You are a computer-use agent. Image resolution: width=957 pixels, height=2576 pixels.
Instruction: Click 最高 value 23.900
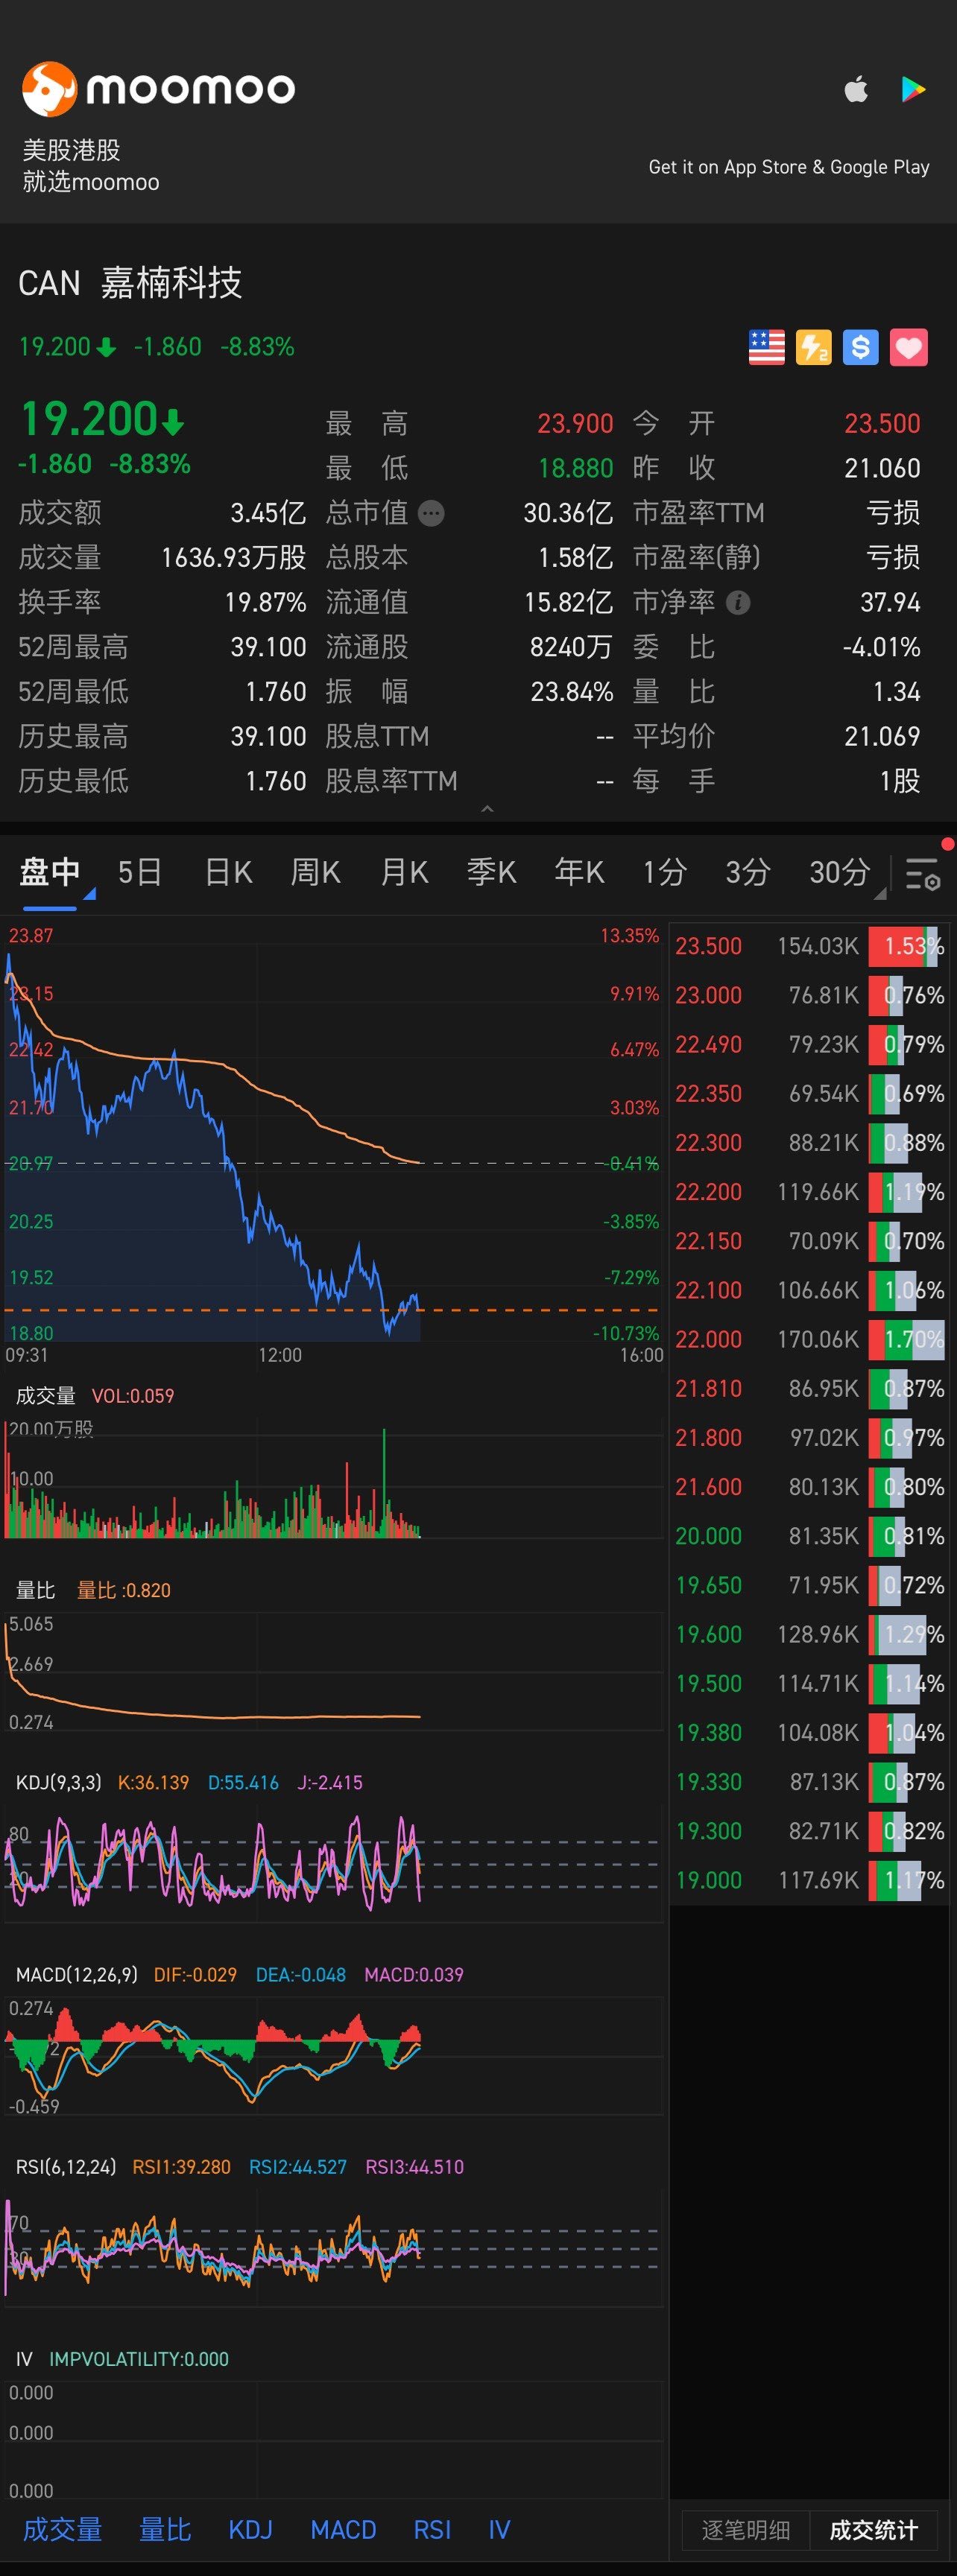click(575, 424)
